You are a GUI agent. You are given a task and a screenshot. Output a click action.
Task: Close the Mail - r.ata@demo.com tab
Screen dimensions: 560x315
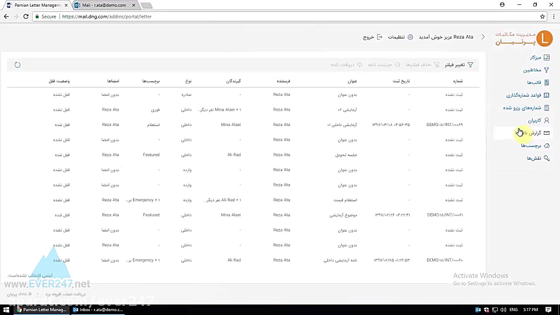pos(133,5)
